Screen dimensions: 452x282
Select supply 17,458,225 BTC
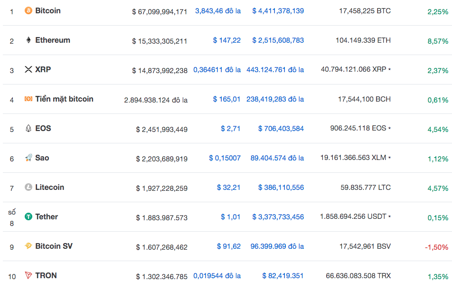click(x=365, y=11)
